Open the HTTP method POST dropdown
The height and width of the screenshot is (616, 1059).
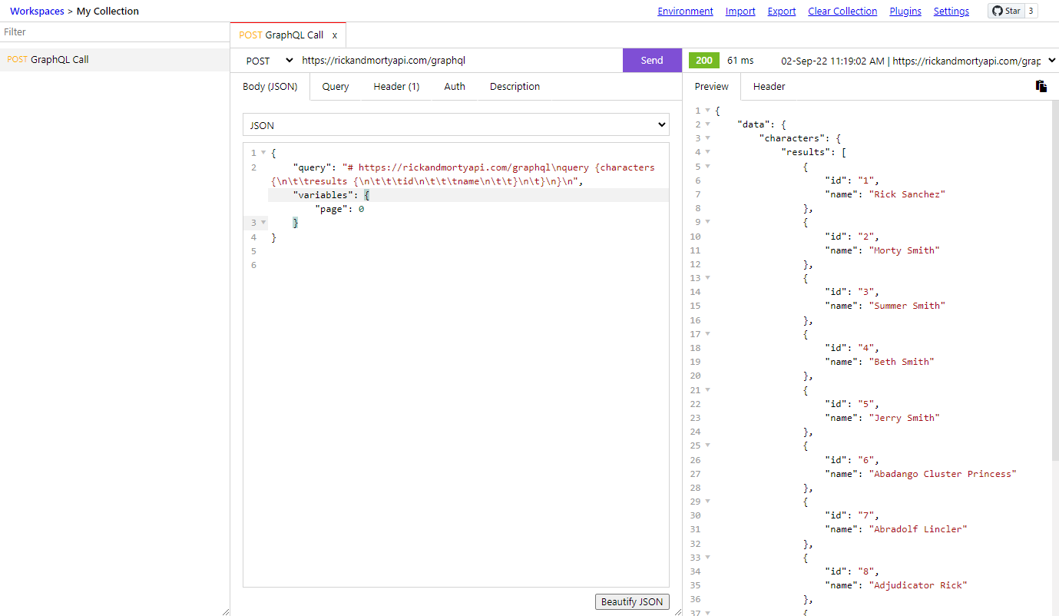tap(269, 60)
